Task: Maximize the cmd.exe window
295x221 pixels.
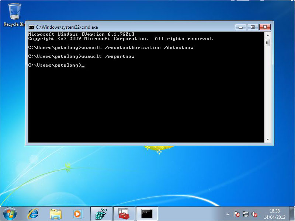Action: click(x=253, y=27)
